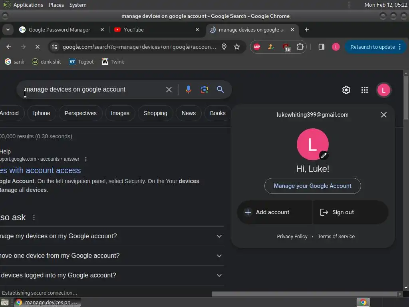Open the Extensions puzzle piece menu
Viewport: 409px width, 307px height.
[x=300, y=47]
